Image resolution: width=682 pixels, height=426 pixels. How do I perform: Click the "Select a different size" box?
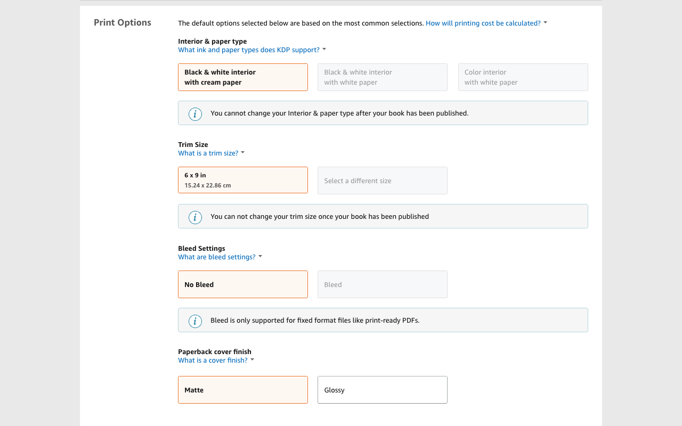pyautogui.click(x=382, y=180)
